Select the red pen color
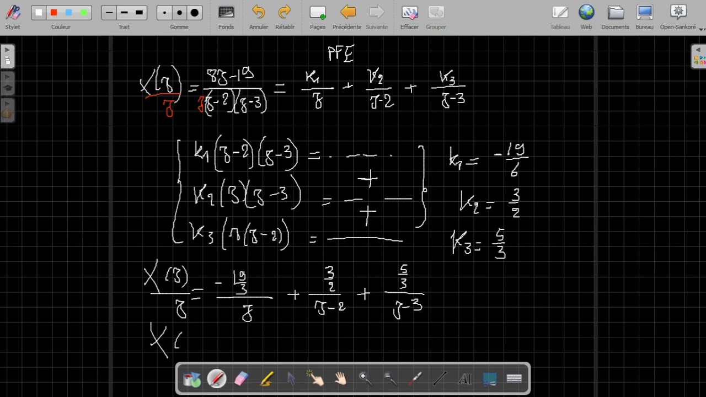706x397 pixels. 54,13
